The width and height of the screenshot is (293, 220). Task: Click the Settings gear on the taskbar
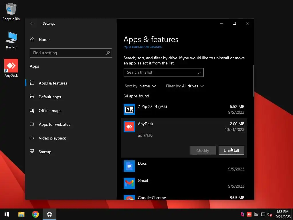tap(49, 214)
